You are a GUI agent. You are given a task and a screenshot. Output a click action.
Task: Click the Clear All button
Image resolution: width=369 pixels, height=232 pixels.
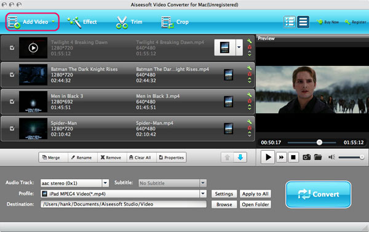141,158
